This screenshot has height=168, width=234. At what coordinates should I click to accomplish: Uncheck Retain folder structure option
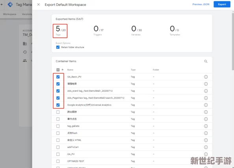[x=58, y=47]
